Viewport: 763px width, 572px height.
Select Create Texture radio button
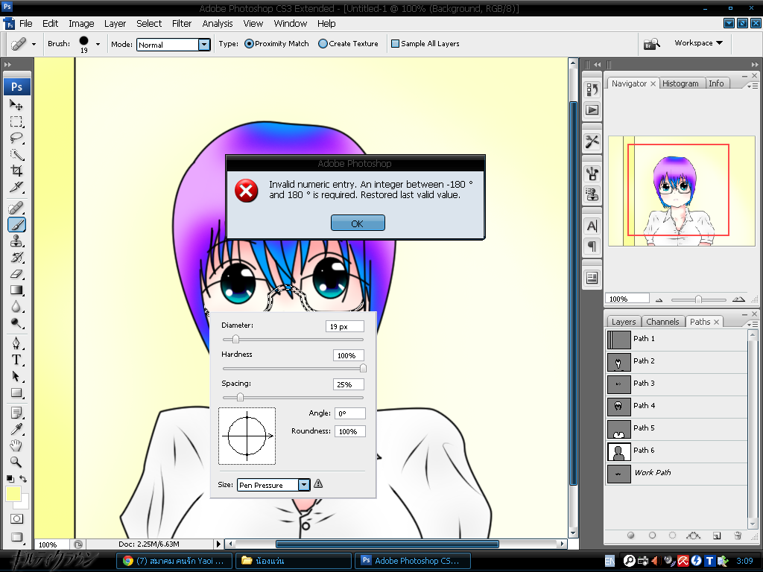pos(323,44)
